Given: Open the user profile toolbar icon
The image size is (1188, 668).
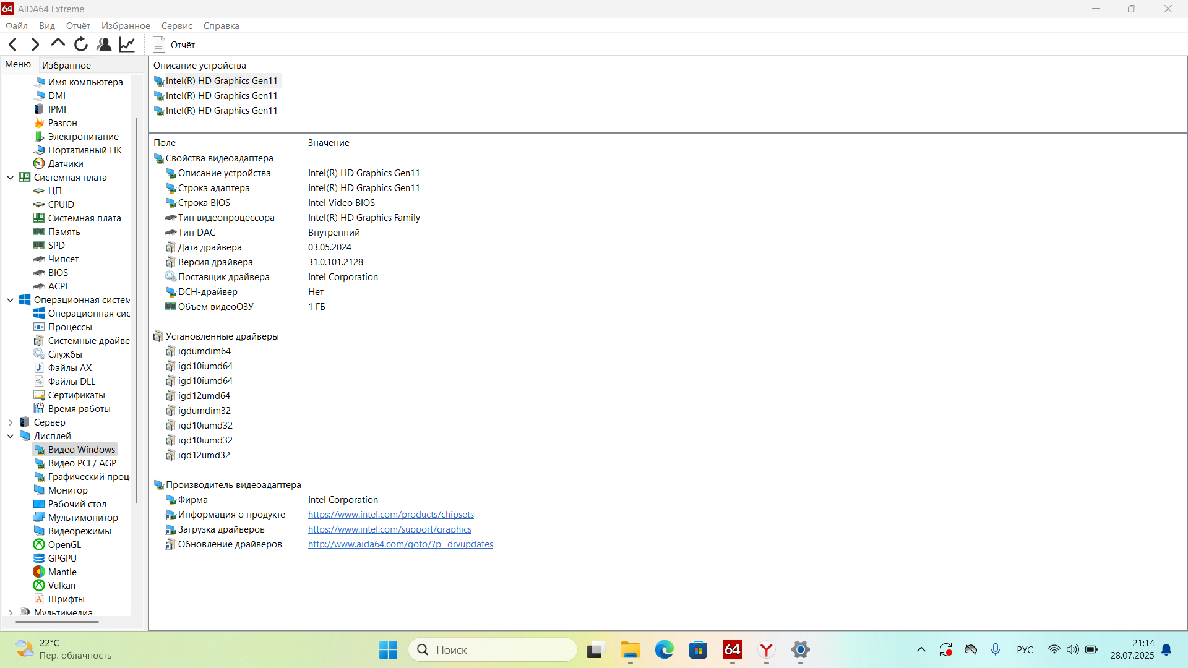Looking at the screenshot, I should click(x=104, y=45).
